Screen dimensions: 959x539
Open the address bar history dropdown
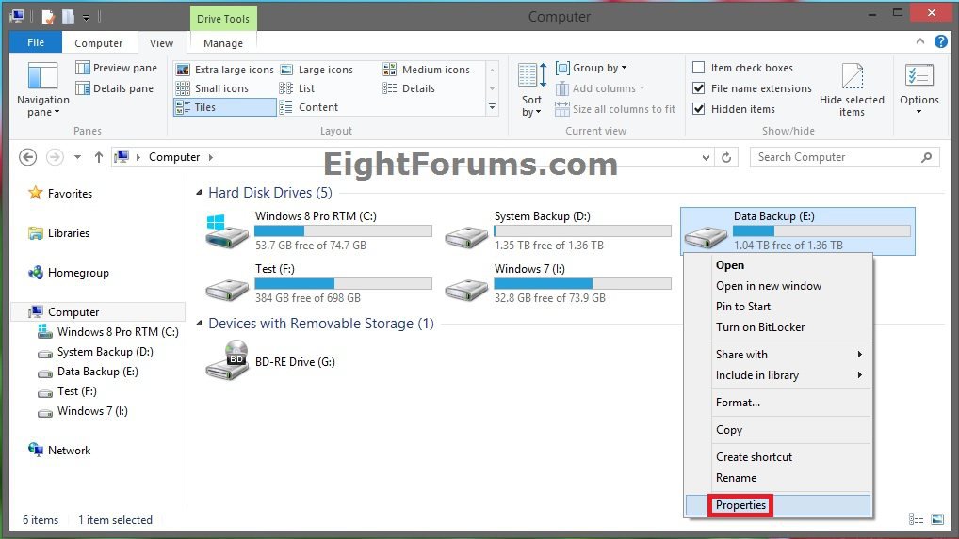point(706,157)
